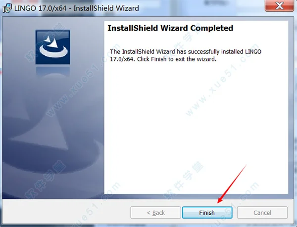Image resolution: width=297 pixels, height=227 pixels.
Task: Click the Chinese watermark at banner bottom
Action: [x=45, y=180]
